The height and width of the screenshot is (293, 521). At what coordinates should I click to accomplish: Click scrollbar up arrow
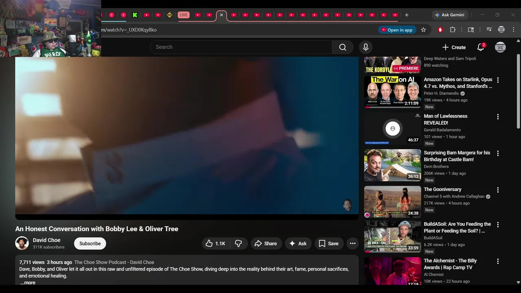click(518, 41)
